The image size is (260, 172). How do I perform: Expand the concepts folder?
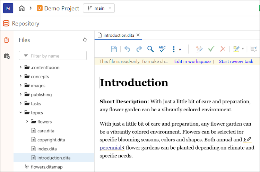21,77
